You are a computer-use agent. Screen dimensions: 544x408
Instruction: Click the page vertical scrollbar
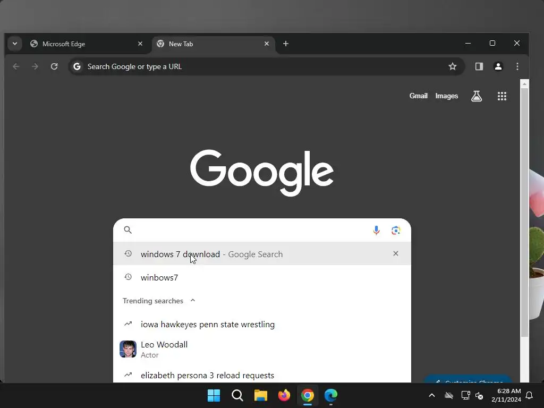524,212
